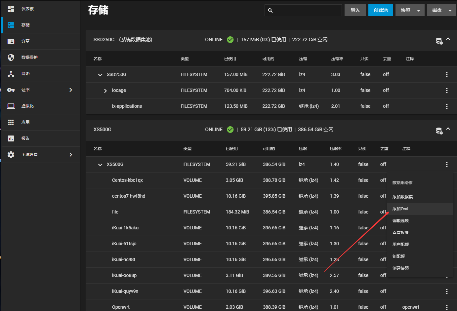Open the 仪表板 dashboard icon

[11, 9]
